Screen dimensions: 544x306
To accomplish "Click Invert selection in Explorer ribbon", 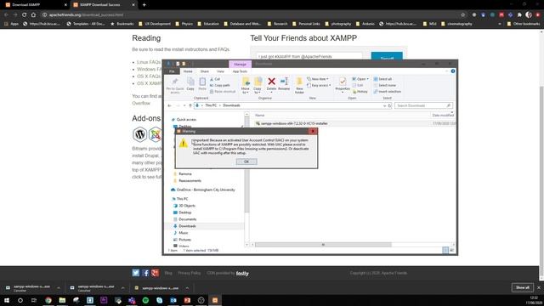I will (388, 92).
